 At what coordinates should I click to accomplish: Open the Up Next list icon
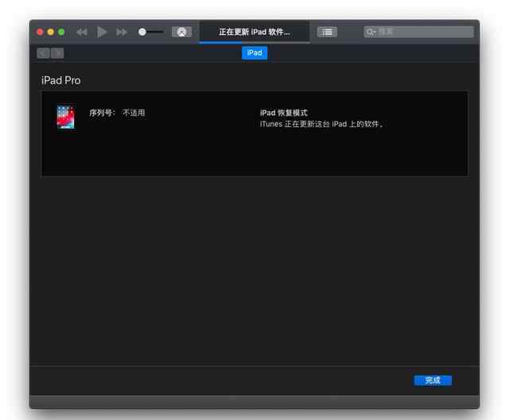pyautogui.click(x=327, y=32)
